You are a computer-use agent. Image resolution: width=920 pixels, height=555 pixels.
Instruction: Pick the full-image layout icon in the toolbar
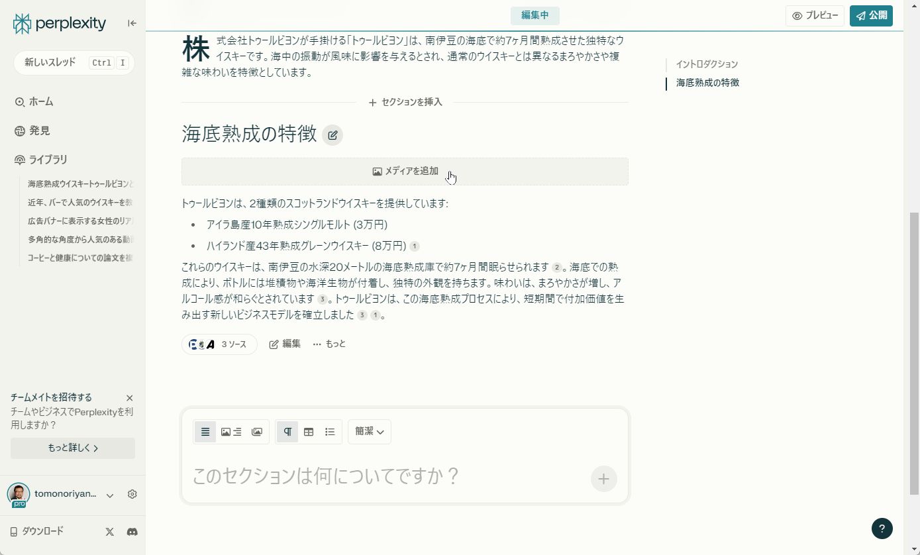pyautogui.click(x=257, y=431)
